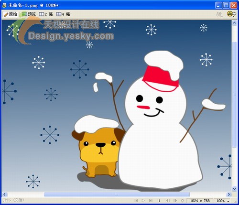Image resolution: width=239 pixels, height=205 pixels.
Task: Jump to the last animation frame
Action: [151, 201]
